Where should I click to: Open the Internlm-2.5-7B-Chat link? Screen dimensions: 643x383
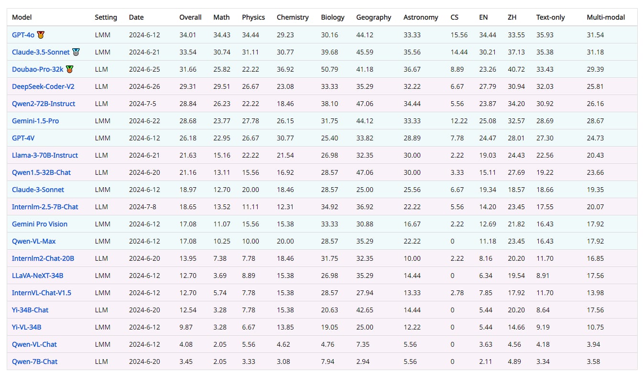point(45,207)
